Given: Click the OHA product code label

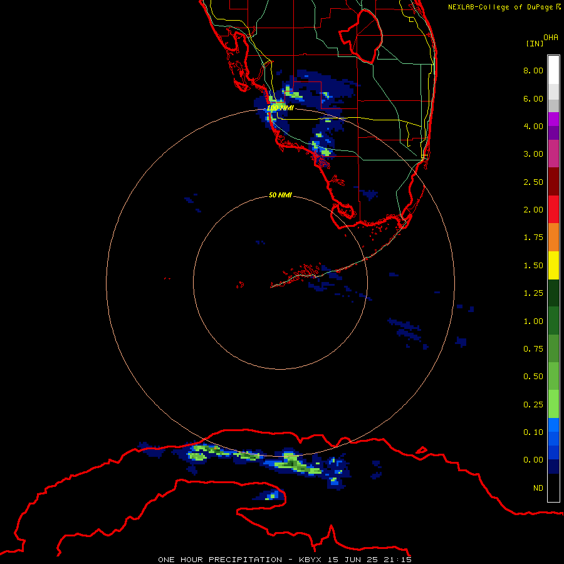Looking at the screenshot, I should (551, 38).
